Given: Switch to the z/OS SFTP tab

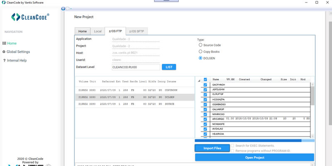Looking at the screenshot, I should (x=137, y=31).
